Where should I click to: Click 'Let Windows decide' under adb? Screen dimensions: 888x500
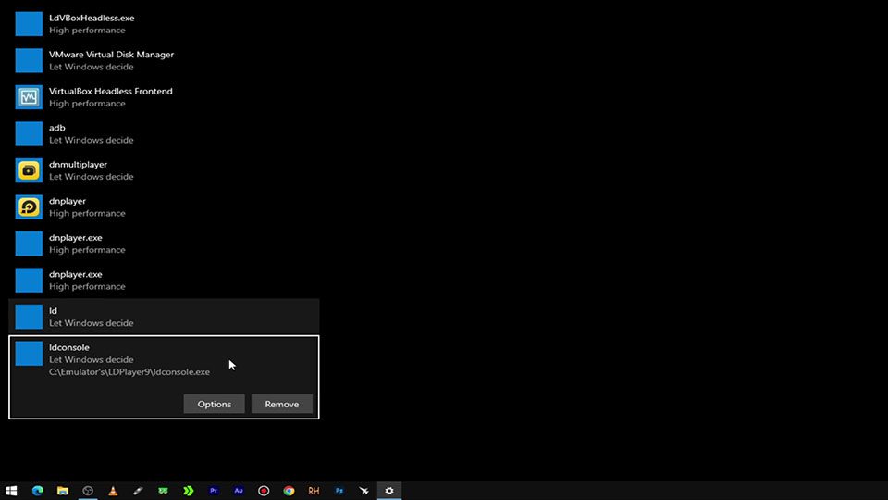point(92,140)
